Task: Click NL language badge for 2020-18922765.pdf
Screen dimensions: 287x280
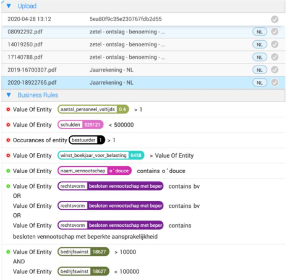Action: click(260, 83)
